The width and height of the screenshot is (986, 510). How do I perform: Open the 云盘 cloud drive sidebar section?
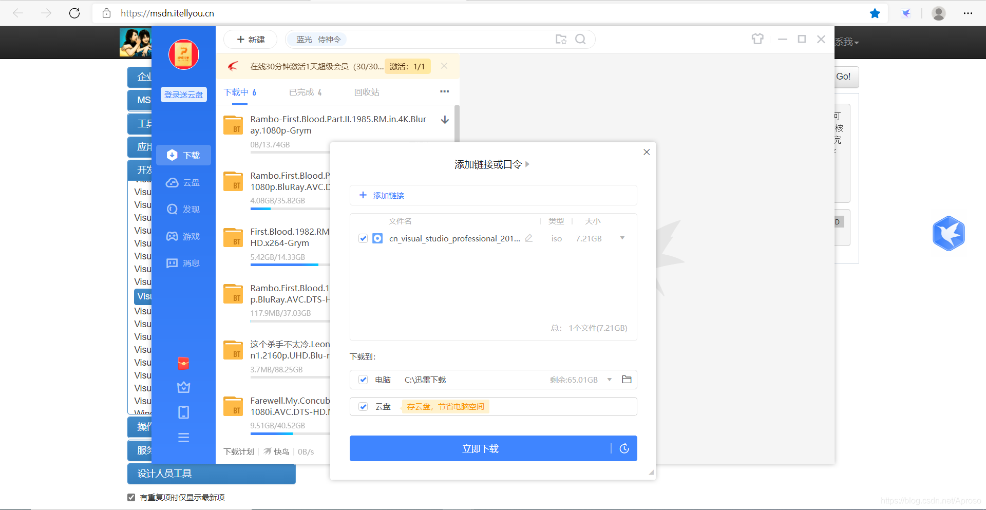[183, 182]
